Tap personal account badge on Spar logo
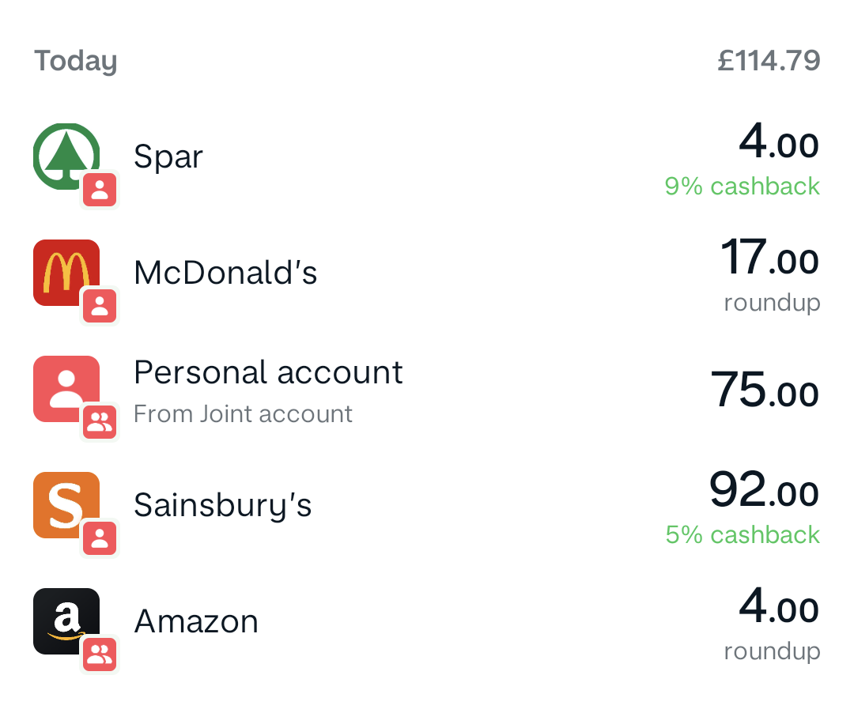Image resolution: width=854 pixels, height=713 pixels. point(100,191)
